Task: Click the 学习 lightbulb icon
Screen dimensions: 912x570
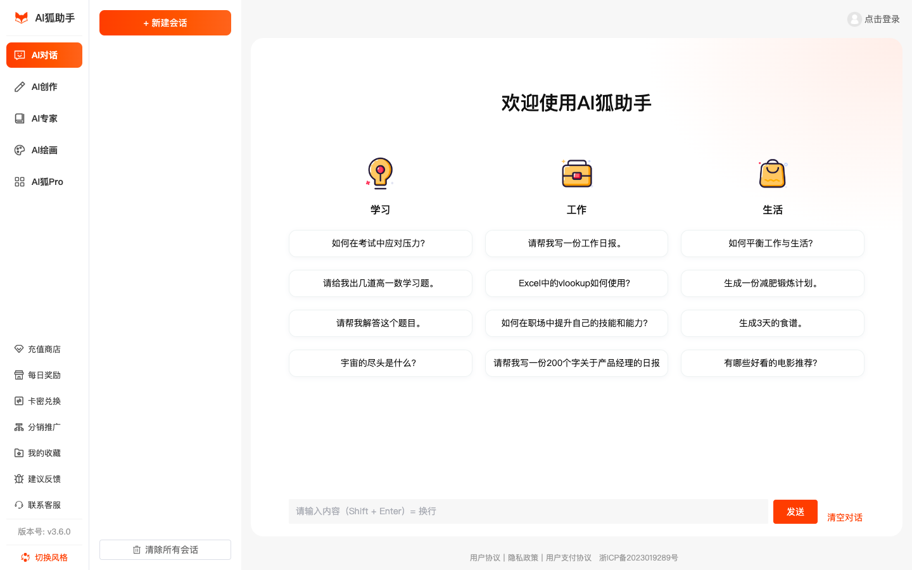Action: [380, 174]
